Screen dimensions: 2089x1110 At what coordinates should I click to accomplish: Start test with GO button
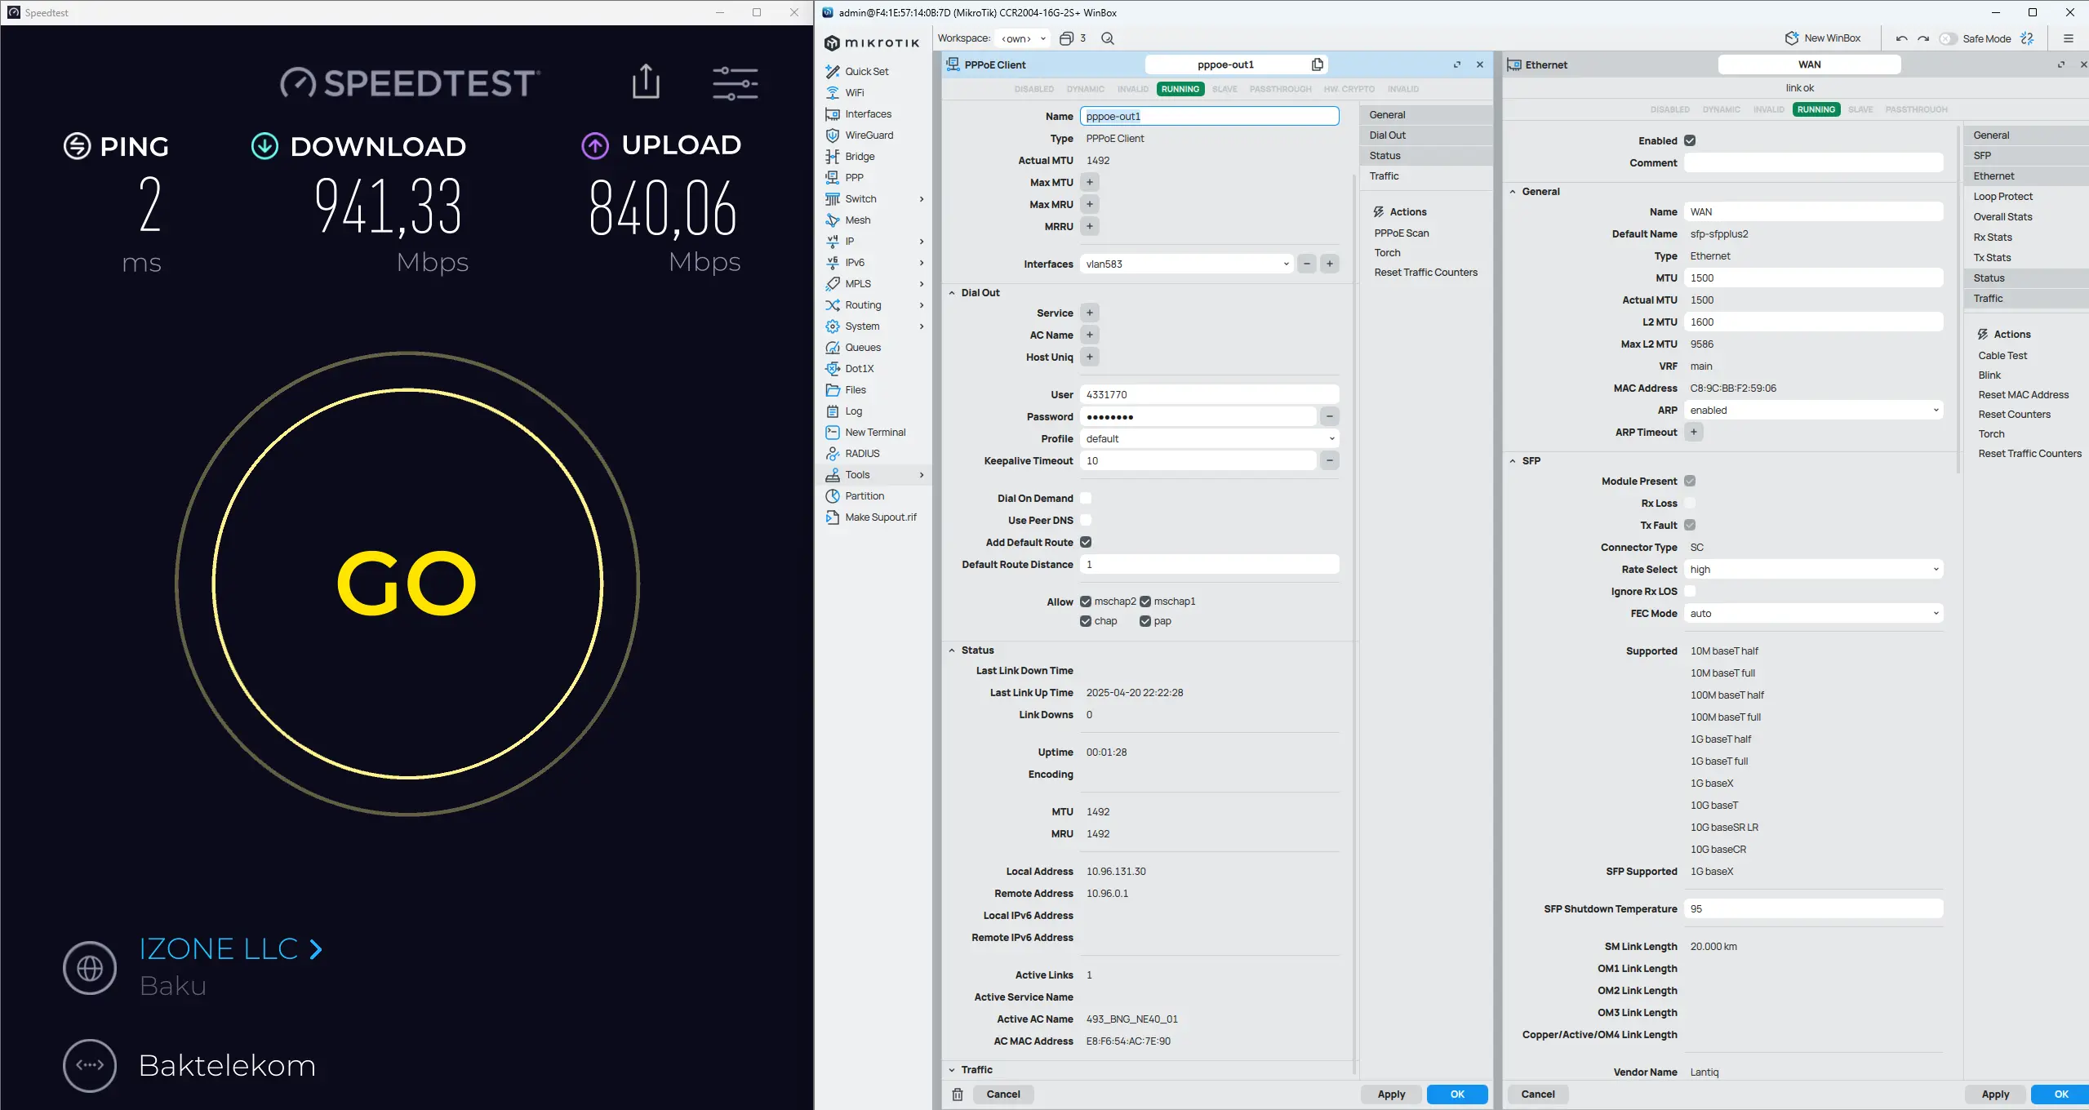(407, 583)
